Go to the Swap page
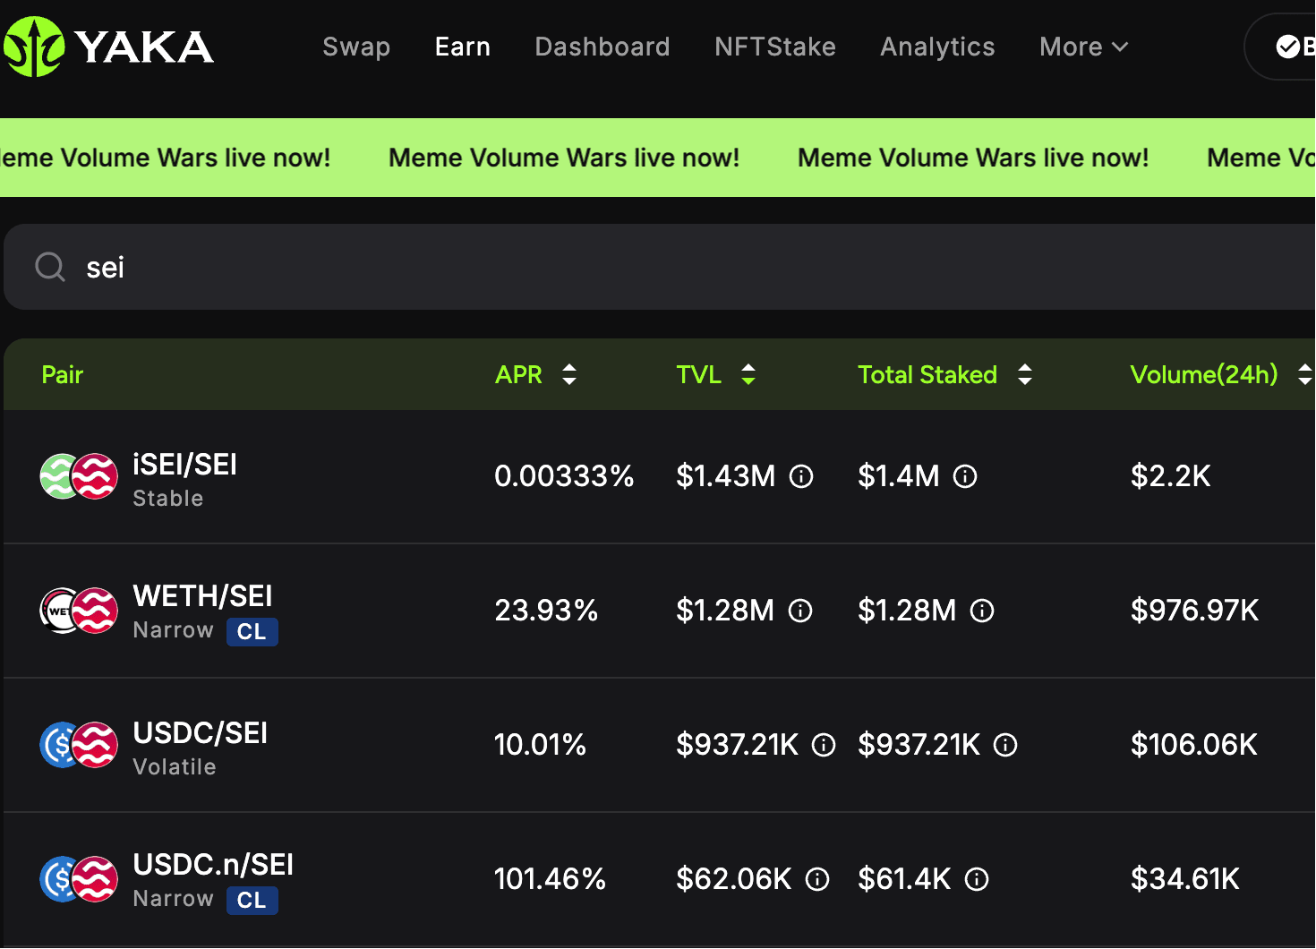Viewport: 1316px width, 949px height. [x=356, y=47]
